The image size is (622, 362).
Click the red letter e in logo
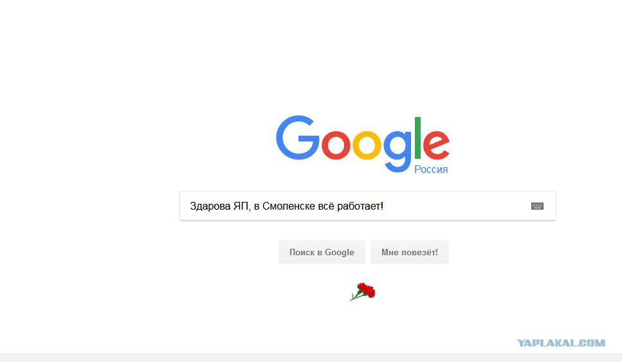pos(436,144)
